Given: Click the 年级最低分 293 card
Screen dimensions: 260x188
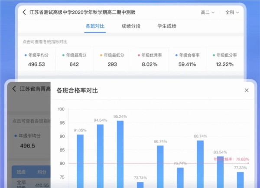Looking at the screenshot, I should point(112,60).
